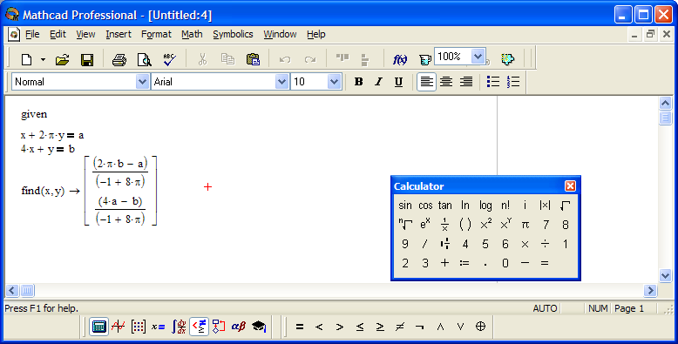
Task: Open the File menu
Action: point(32,34)
